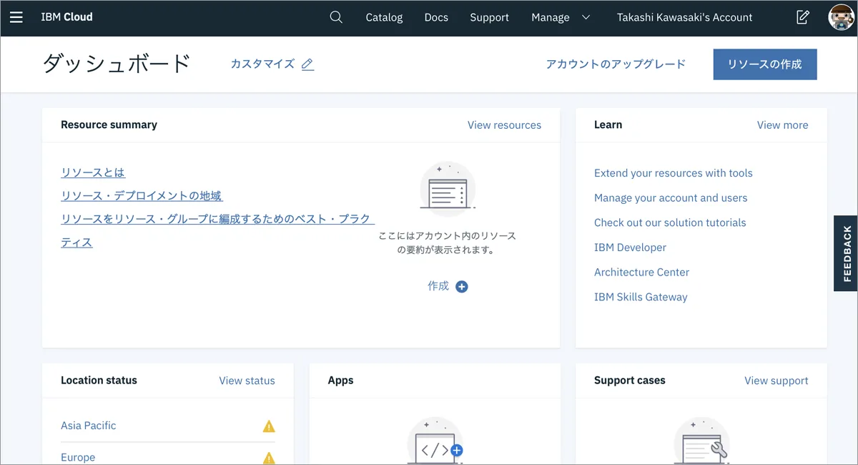Open the Catalog menu item
858x465 pixels.
tap(384, 17)
